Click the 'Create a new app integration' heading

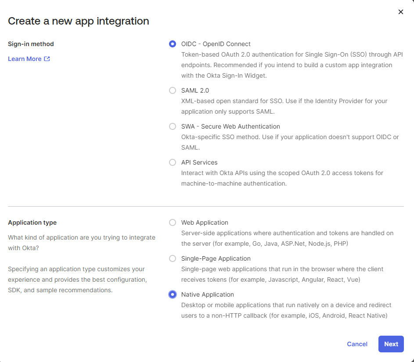pyautogui.click(x=79, y=21)
